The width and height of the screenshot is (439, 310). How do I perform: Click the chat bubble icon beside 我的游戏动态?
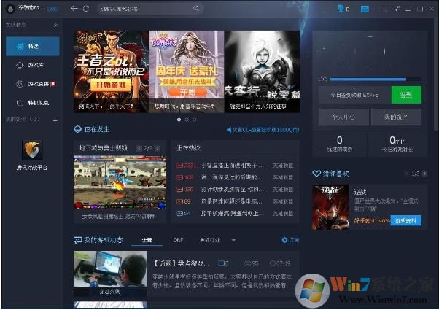pos(77,240)
